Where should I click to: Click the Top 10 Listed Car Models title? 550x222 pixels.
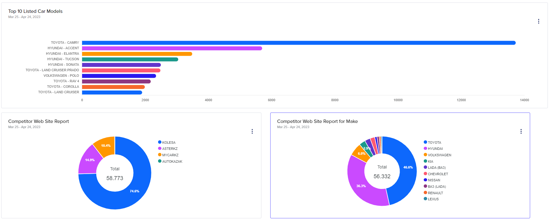[x=35, y=11]
